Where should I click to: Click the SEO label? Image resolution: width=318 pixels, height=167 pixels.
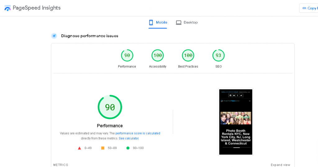(218, 66)
